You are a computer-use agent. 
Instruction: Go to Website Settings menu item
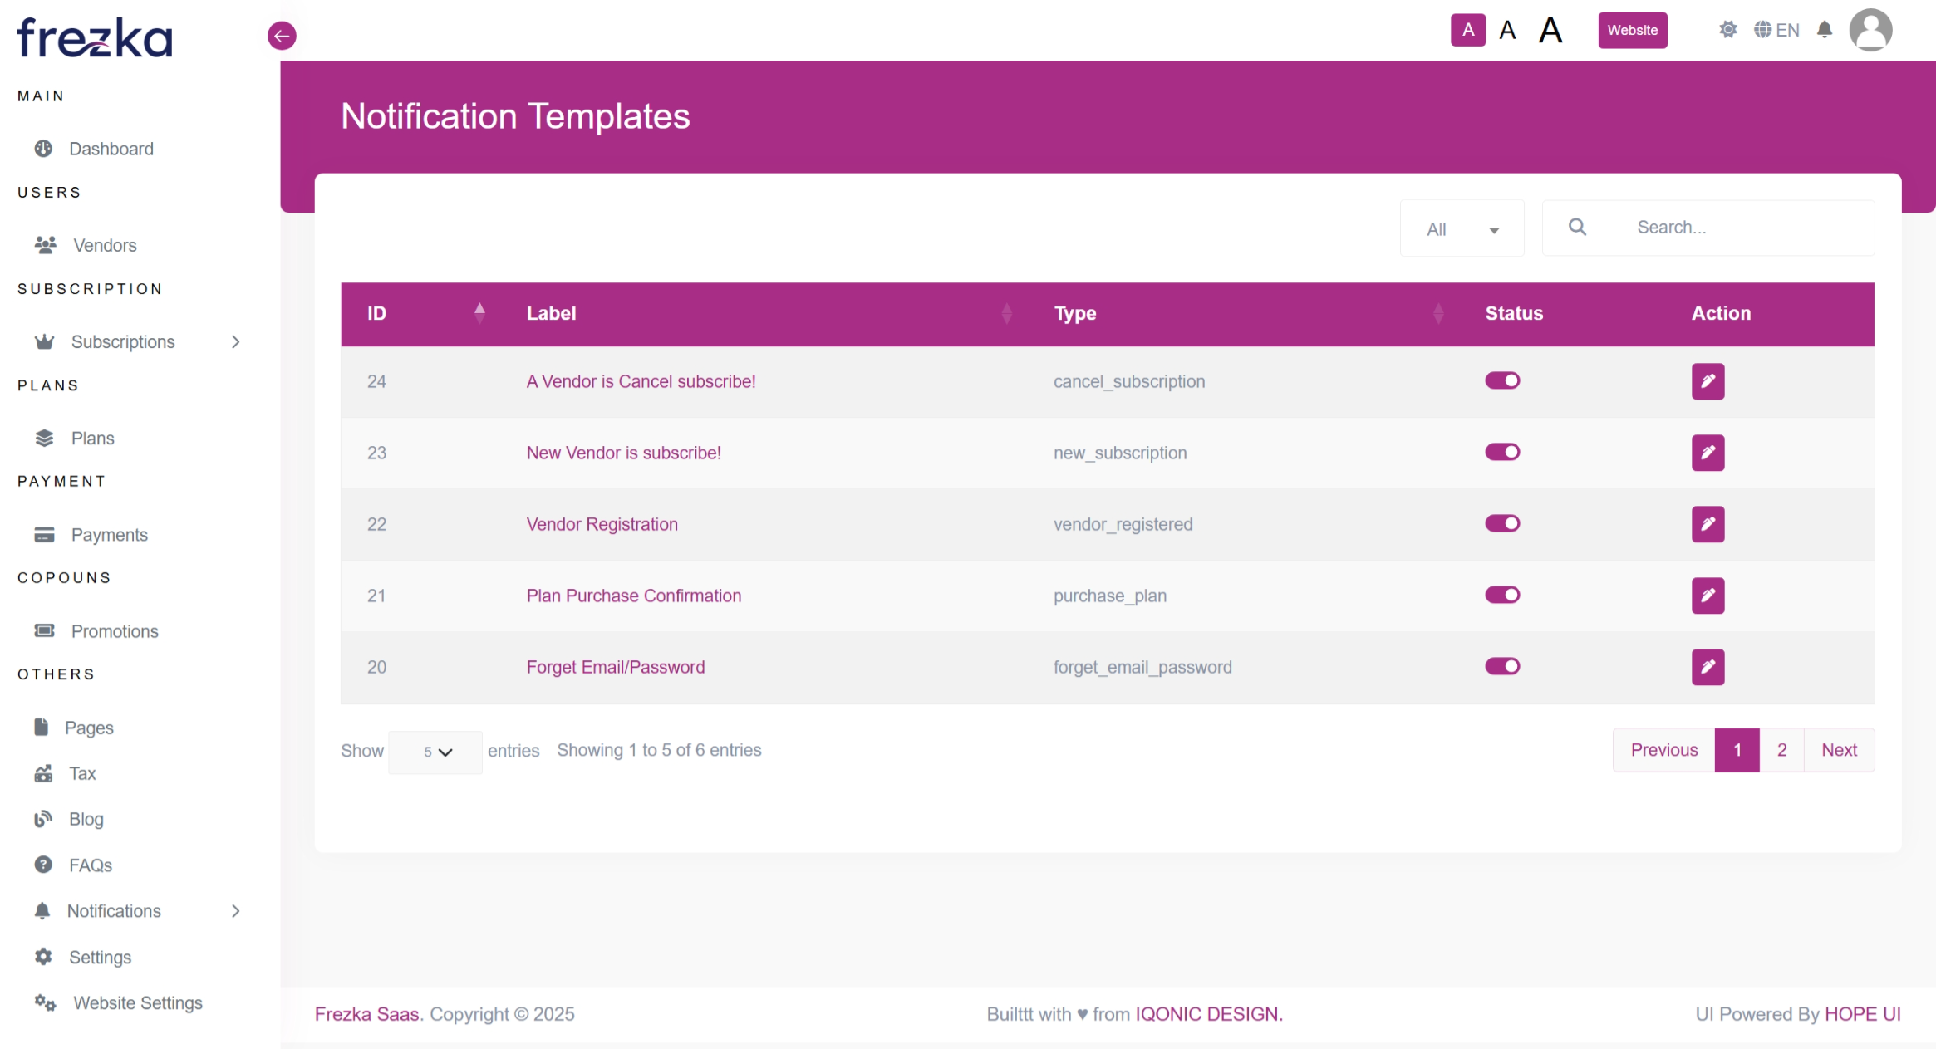click(x=137, y=1003)
